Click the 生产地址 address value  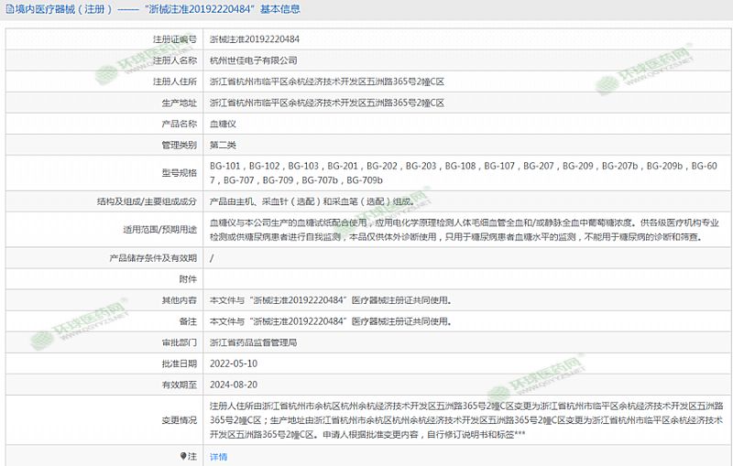(327, 103)
